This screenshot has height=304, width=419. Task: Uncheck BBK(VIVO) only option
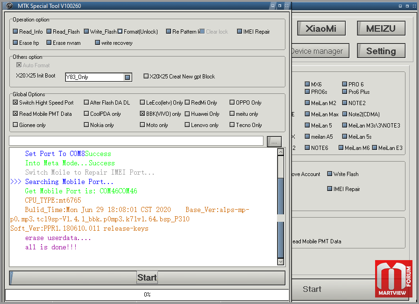click(x=142, y=114)
